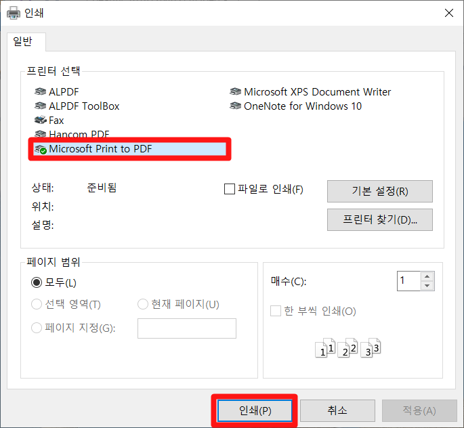Select OneNote for Windows 10 printer icon
Viewport: 464px width, 428px height.
pyautogui.click(x=235, y=106)
